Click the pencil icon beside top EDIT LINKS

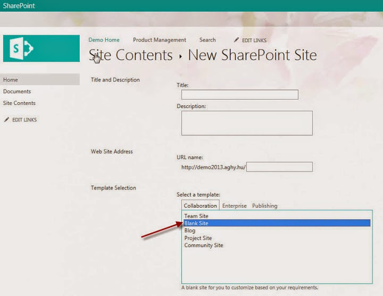pyautogui.click(x=236, y=40)
